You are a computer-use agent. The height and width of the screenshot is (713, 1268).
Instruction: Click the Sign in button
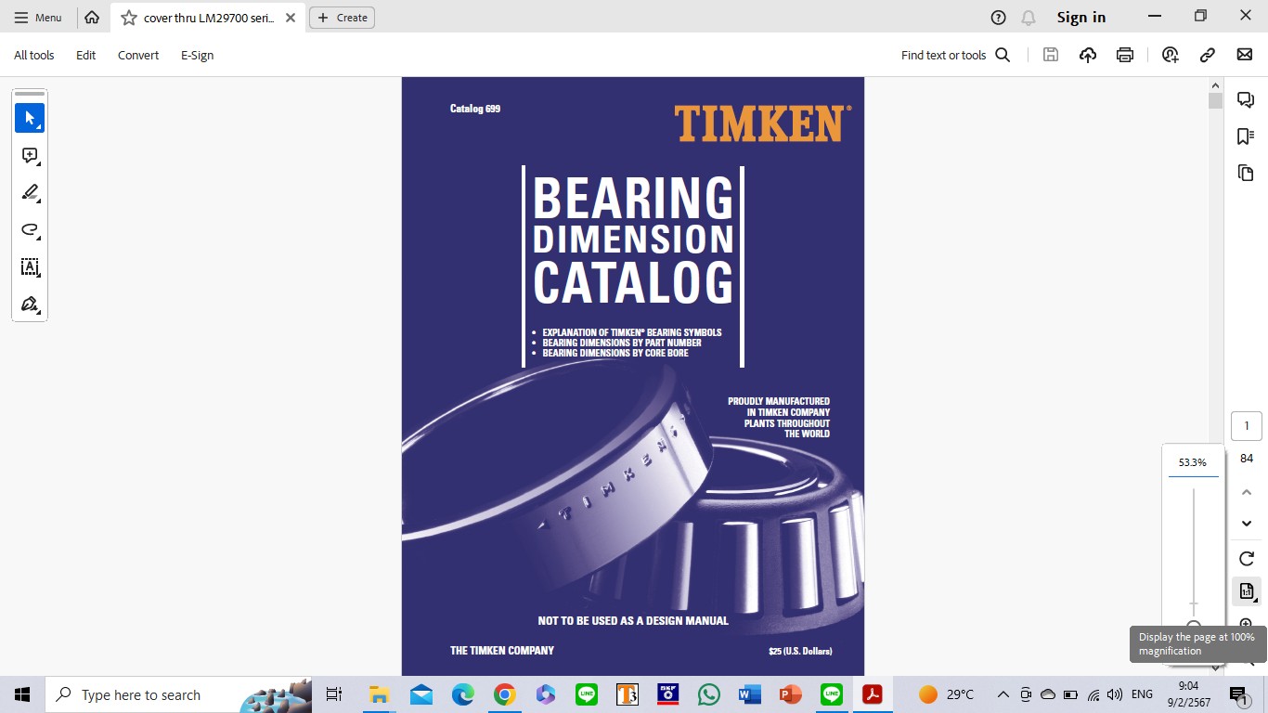[1081, 18]
